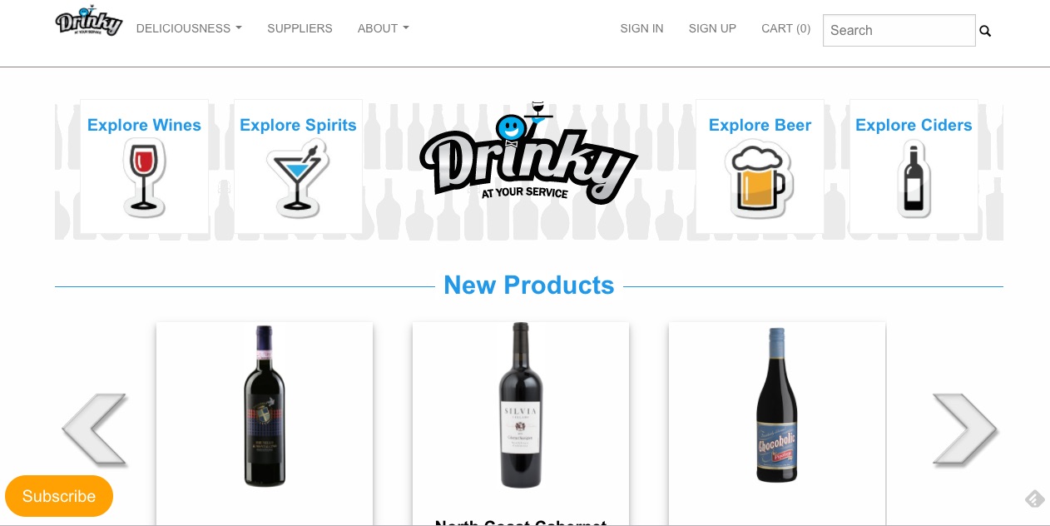Screen dimensions: 1050x526
Task: Open the Suppliers page
Action: [x=300, y=28]
